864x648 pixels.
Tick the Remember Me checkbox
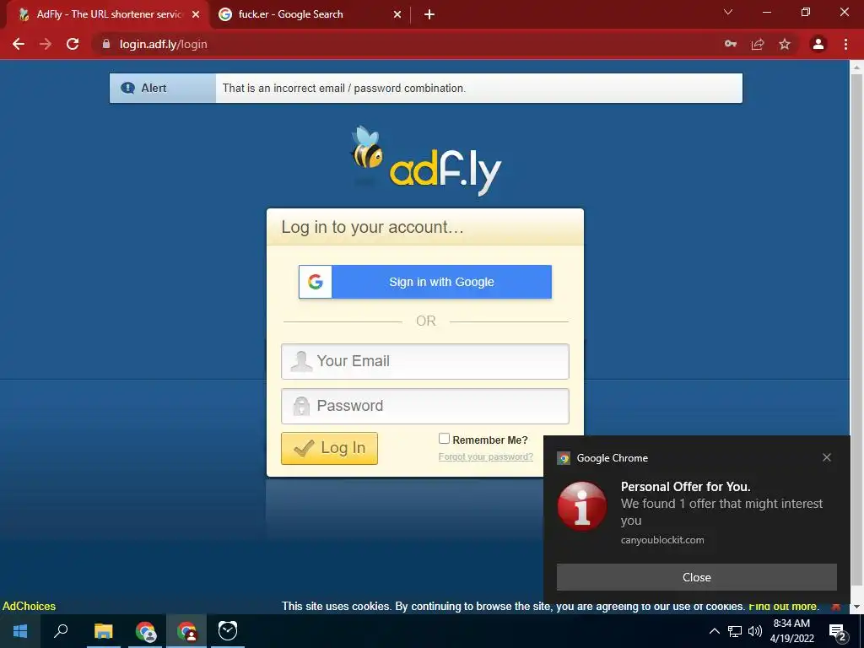point(444,439)
